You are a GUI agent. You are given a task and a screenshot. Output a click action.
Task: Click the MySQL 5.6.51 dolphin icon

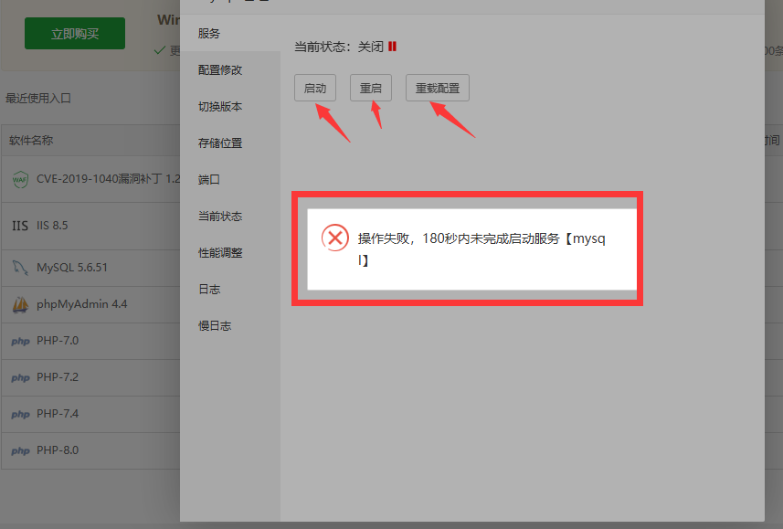point(20,268)
